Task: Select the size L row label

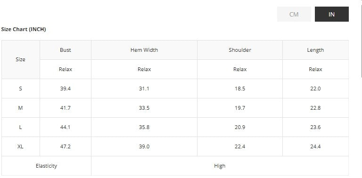Action: (21, 127)
